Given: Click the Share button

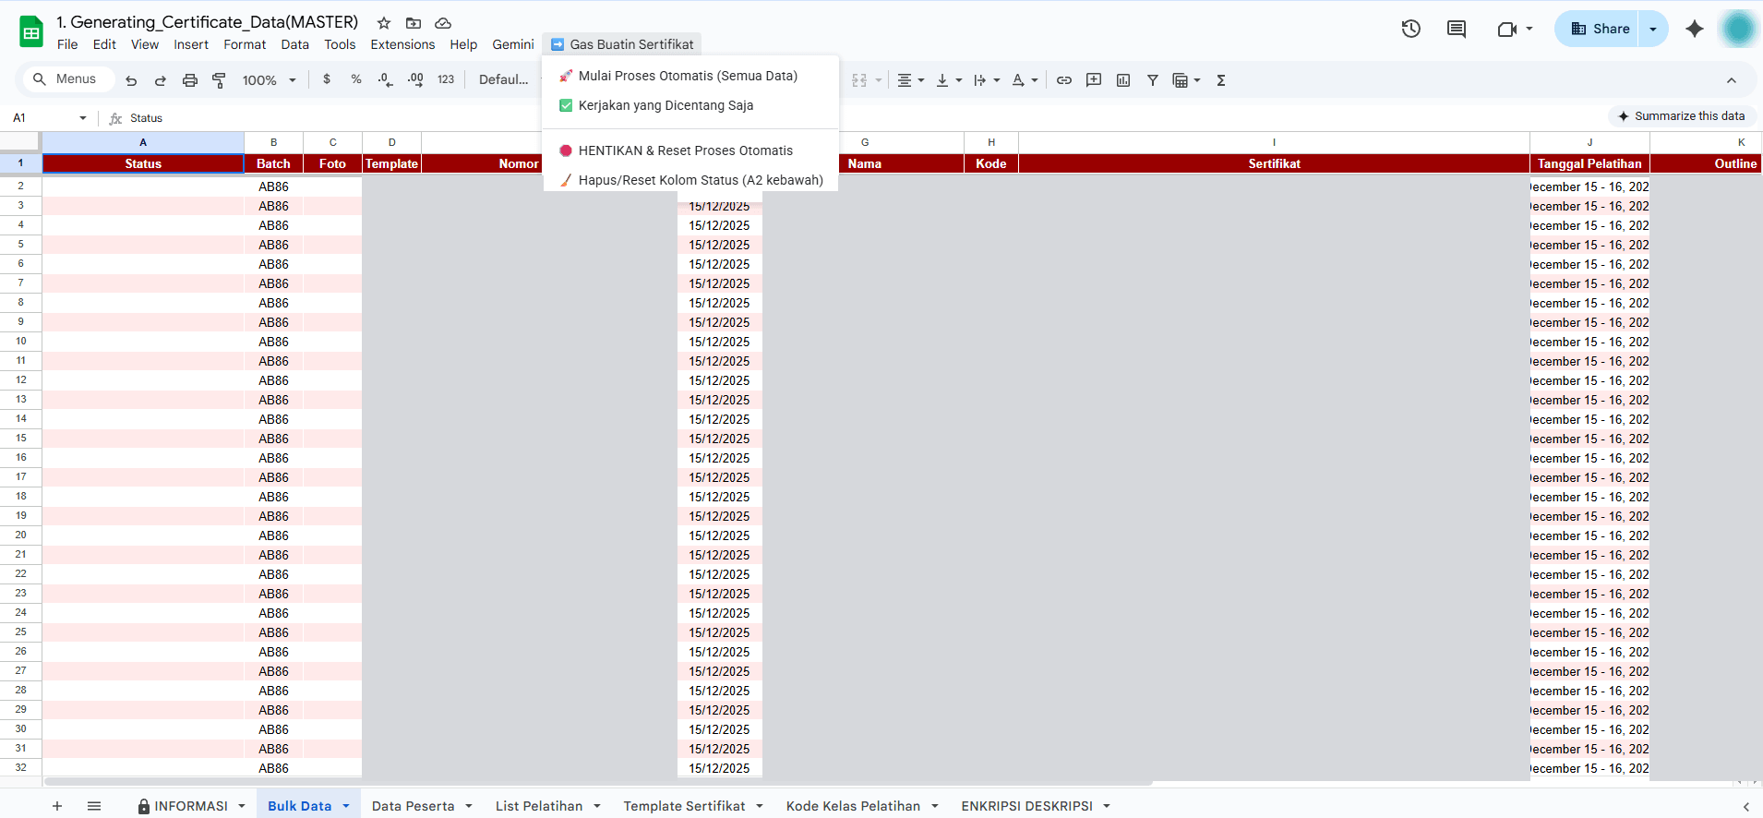Looking at the screenshot, I should tap(1598, 29).
